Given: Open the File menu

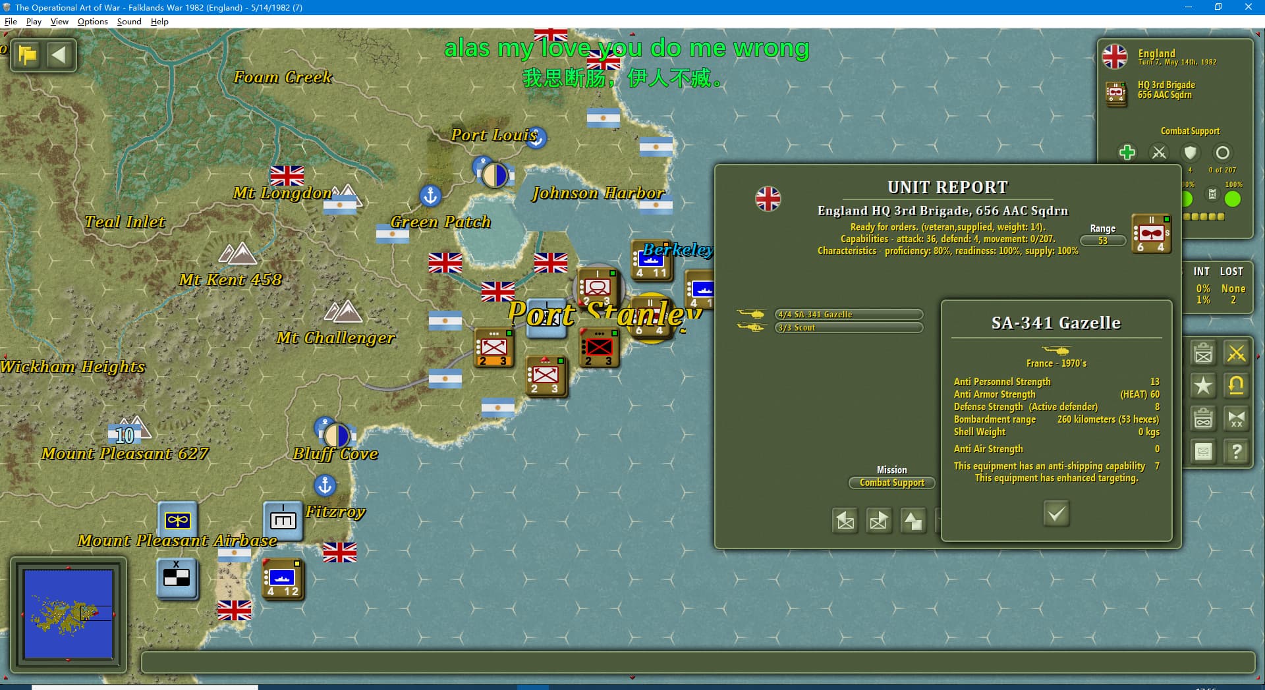Looking at the screenshot, I should point(11,21).
